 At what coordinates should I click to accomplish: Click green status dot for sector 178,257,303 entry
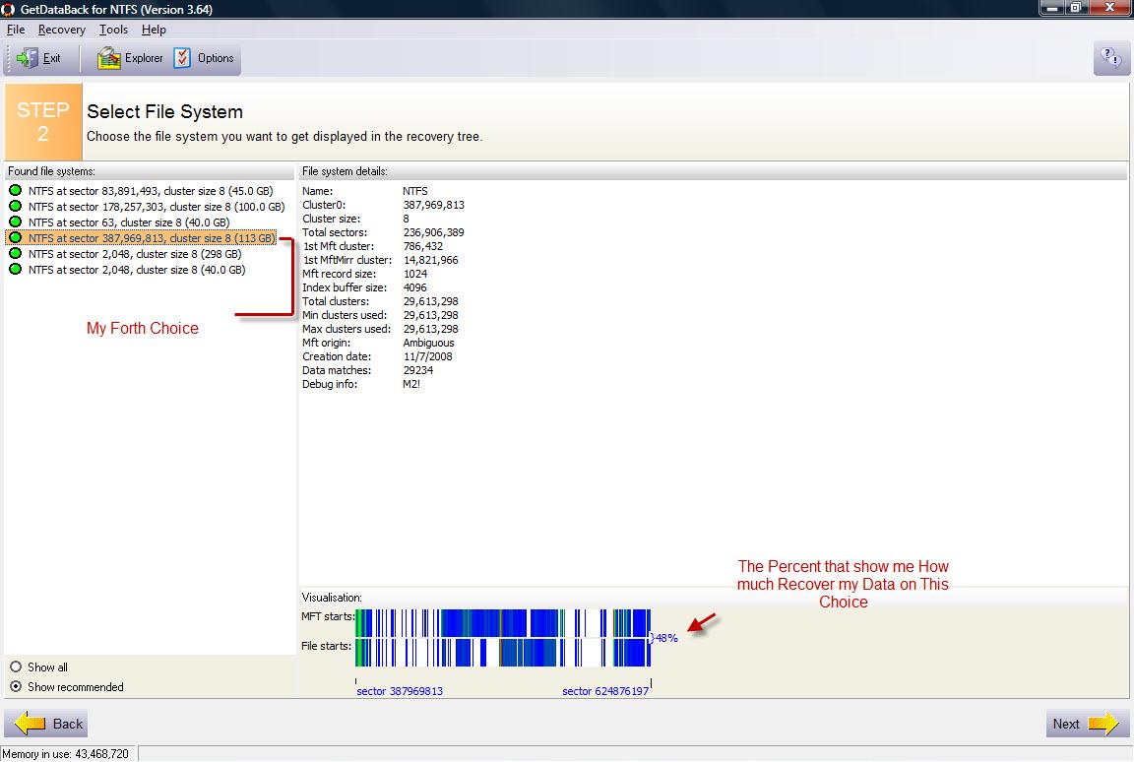[x=15, y=206]
